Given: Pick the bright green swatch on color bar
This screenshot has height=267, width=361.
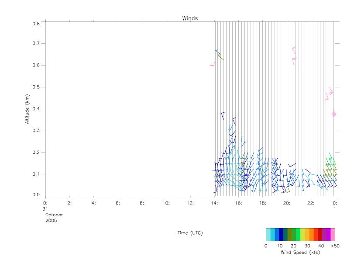Looking at the screenshot, I should 299,235.
